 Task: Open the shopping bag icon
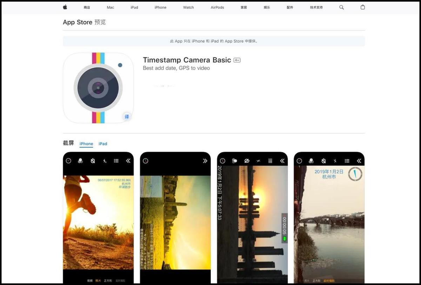pos(362,7)
